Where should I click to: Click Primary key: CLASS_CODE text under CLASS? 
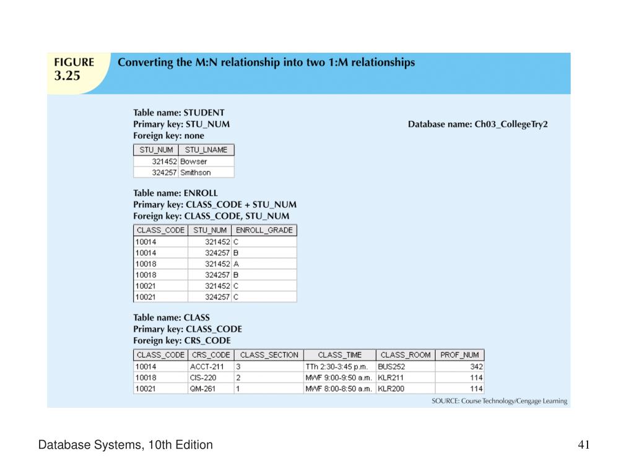pyautogui.click(x=188, y=329)
